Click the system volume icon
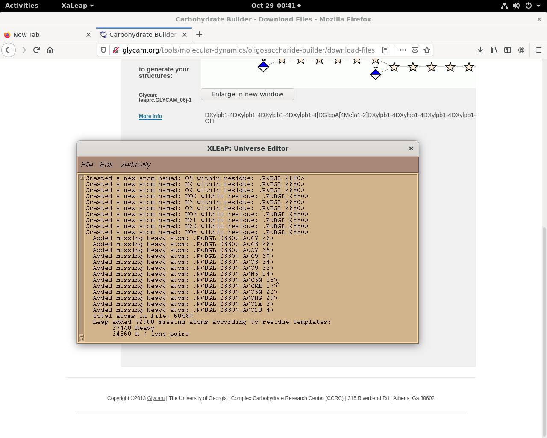This screenshot has width=547, height=438. (516, 6)
